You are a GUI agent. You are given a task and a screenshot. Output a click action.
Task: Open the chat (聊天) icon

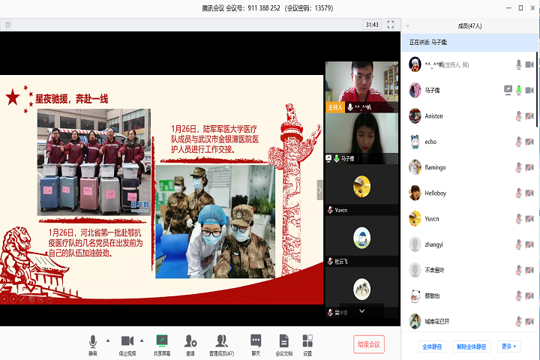point(256,341)
